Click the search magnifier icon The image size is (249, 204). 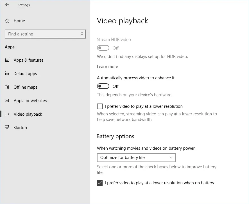coord(82,34)
